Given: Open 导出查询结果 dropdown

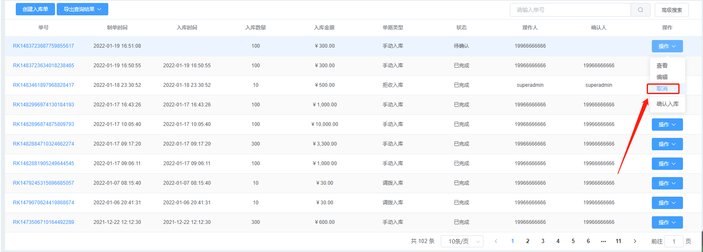Looking at the screenshot, I should tap(82, 9).
